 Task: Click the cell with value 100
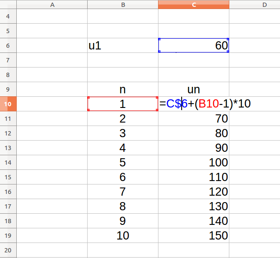(x=194, y=163)
